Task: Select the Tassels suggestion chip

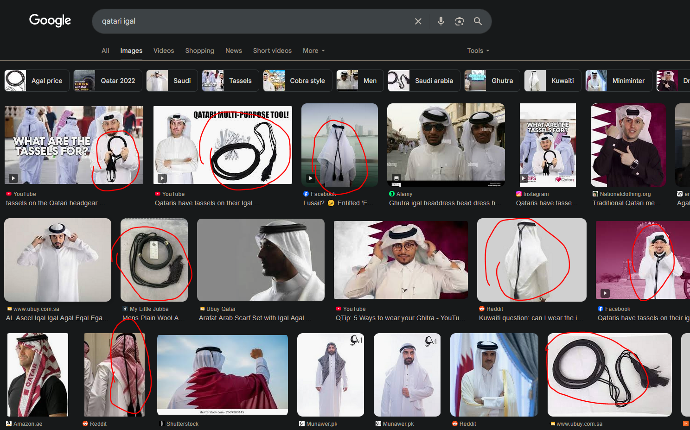Action: (x=230, y=81)
